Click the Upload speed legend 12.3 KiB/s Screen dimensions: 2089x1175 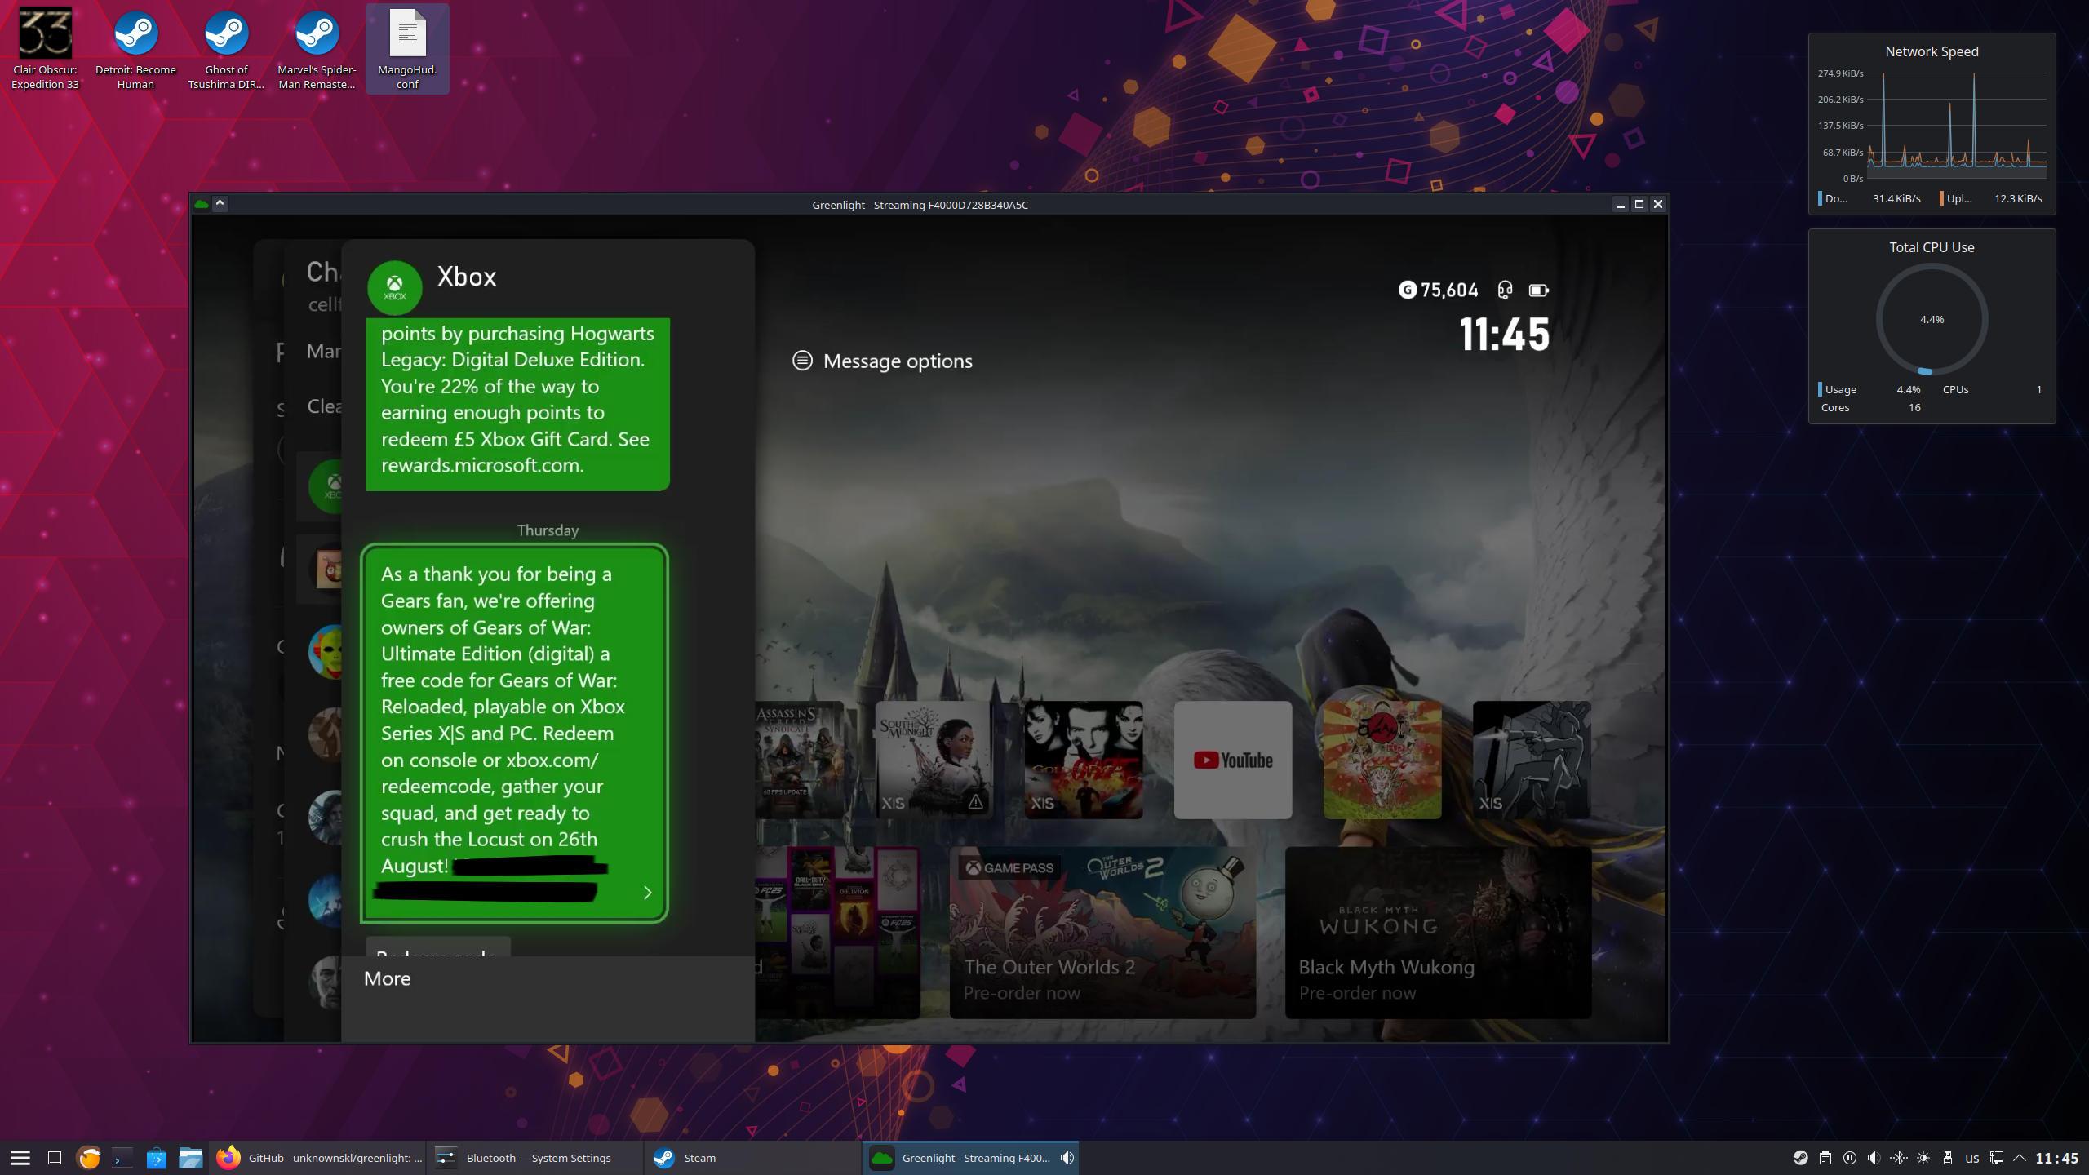point(1990,198)
